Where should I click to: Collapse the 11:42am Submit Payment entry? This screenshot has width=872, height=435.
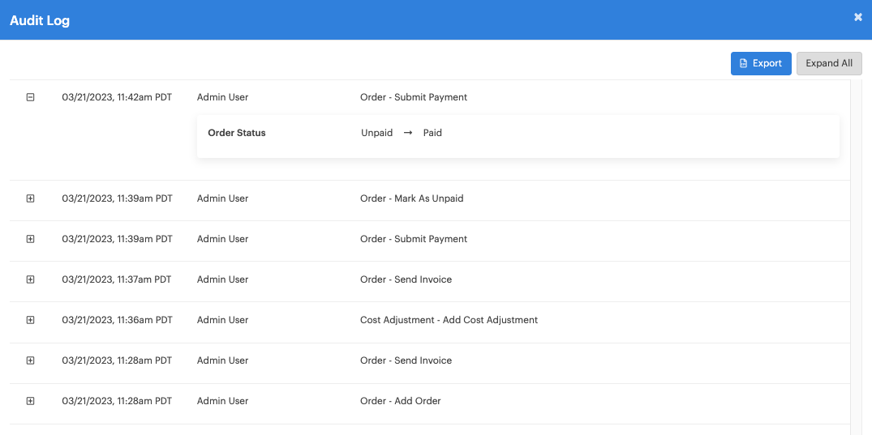point(31,97)
